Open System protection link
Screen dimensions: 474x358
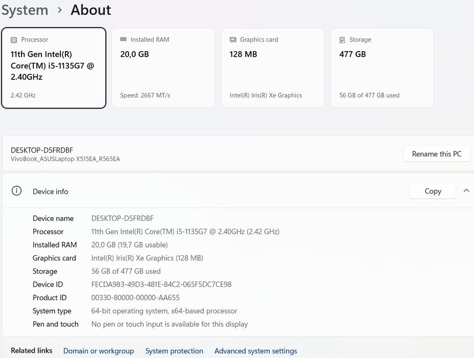(174, 351)
